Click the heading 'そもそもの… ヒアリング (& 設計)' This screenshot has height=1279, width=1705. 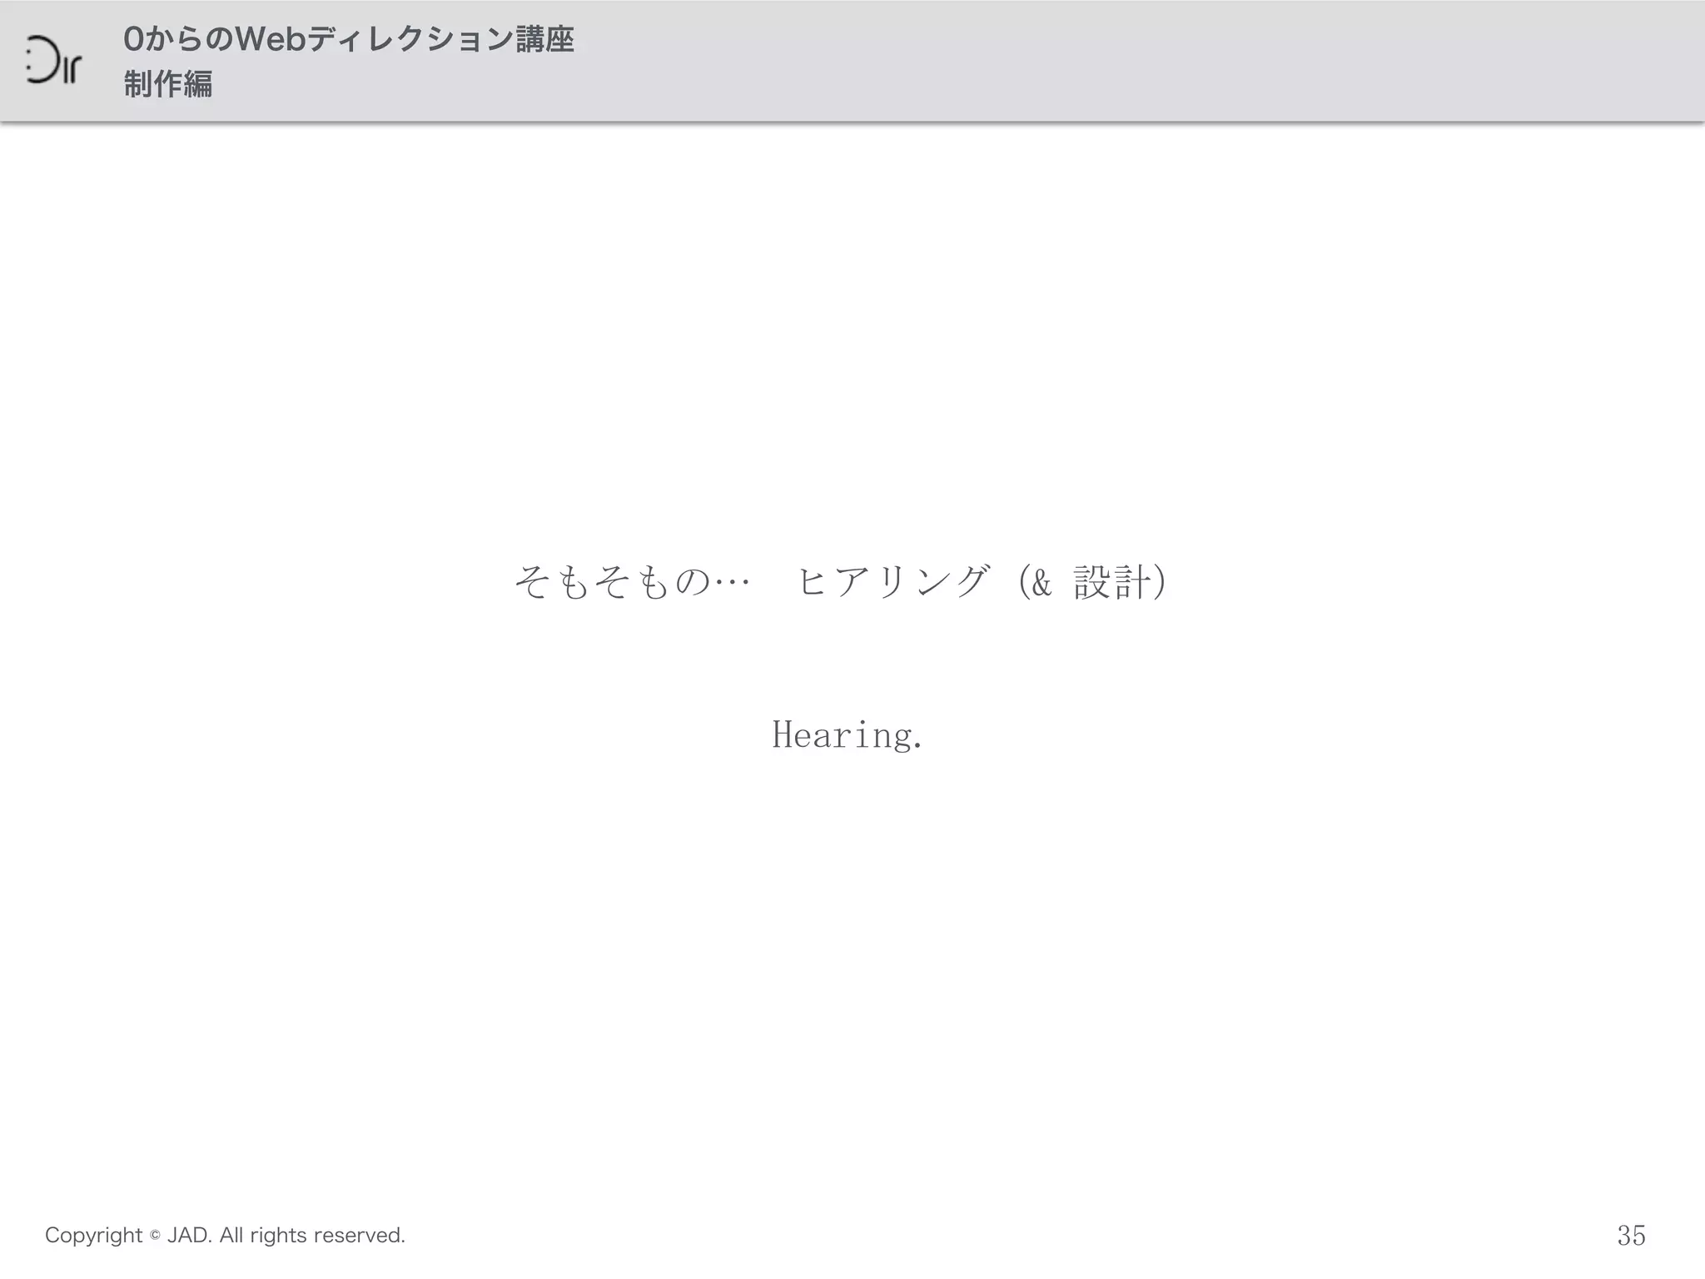(840, 581)
